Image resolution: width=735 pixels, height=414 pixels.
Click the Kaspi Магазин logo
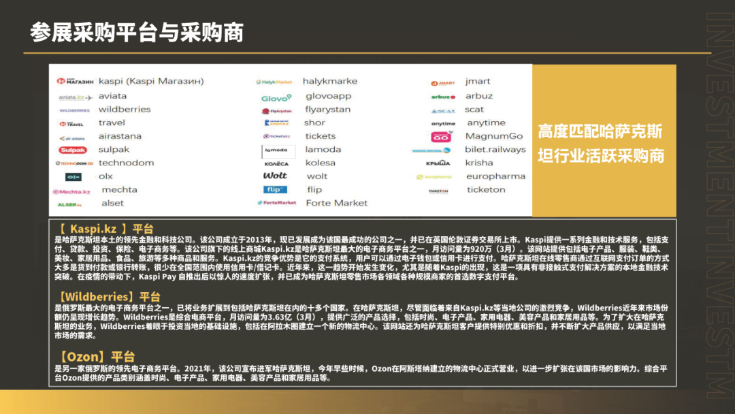tap(75, 81)
